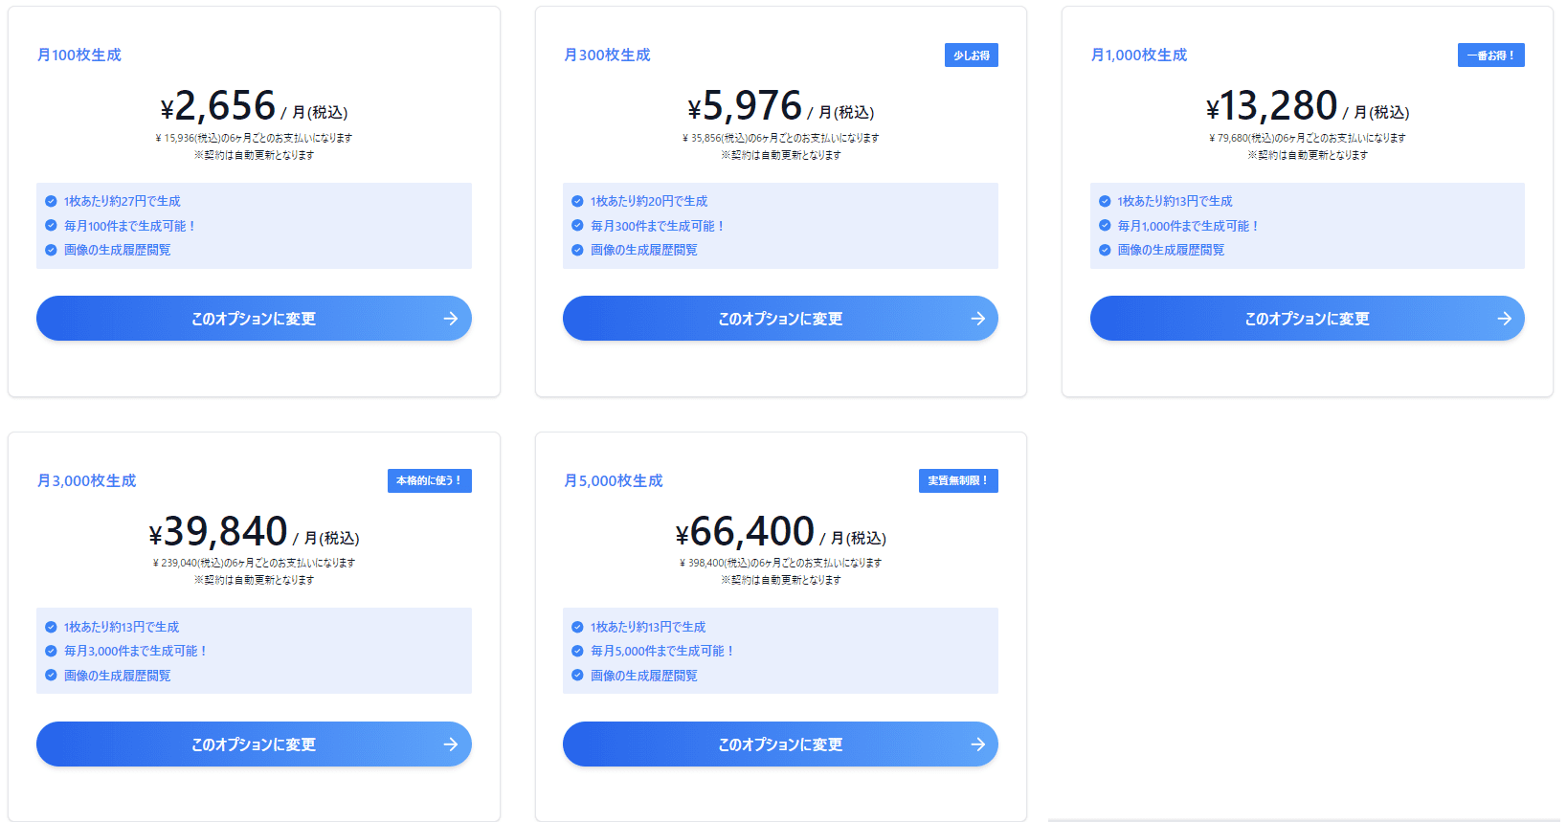Click checkmark beside 1枚あたり約27円で生成
Screen dimensions: 1567x822
[x=51, y=201]
